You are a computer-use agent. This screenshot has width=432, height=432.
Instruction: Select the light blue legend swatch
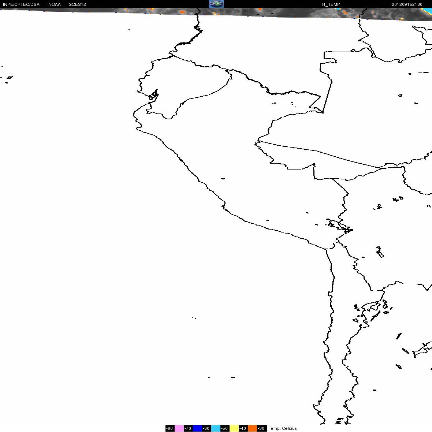tap(216, 428)
